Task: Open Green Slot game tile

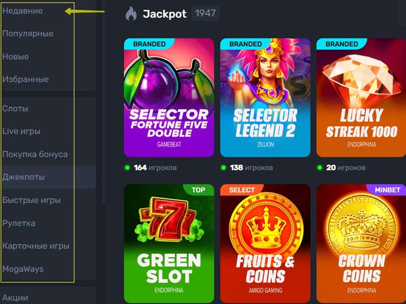Action: pyautogui.click(x=169, y=243)
